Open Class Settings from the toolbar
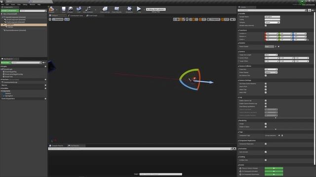This screenshot has height=177, width=316. 105,9
